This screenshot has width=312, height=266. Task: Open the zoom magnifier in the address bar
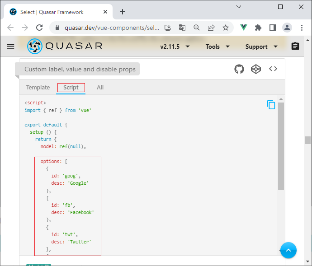pyautogui.click(x=197, y=28)
